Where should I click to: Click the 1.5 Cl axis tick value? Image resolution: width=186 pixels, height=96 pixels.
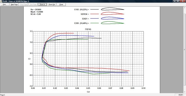tap(31, 31)
